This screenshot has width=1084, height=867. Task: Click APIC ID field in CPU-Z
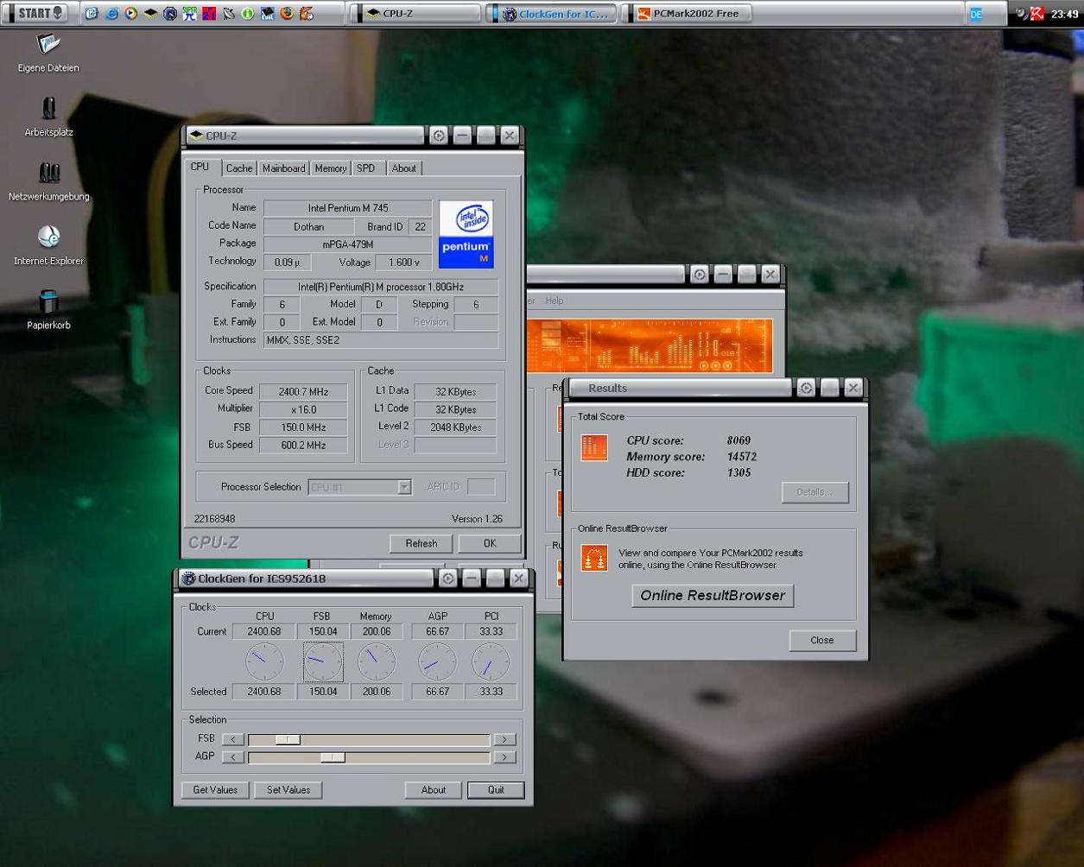pyautogui.click(x=481, y=487)
